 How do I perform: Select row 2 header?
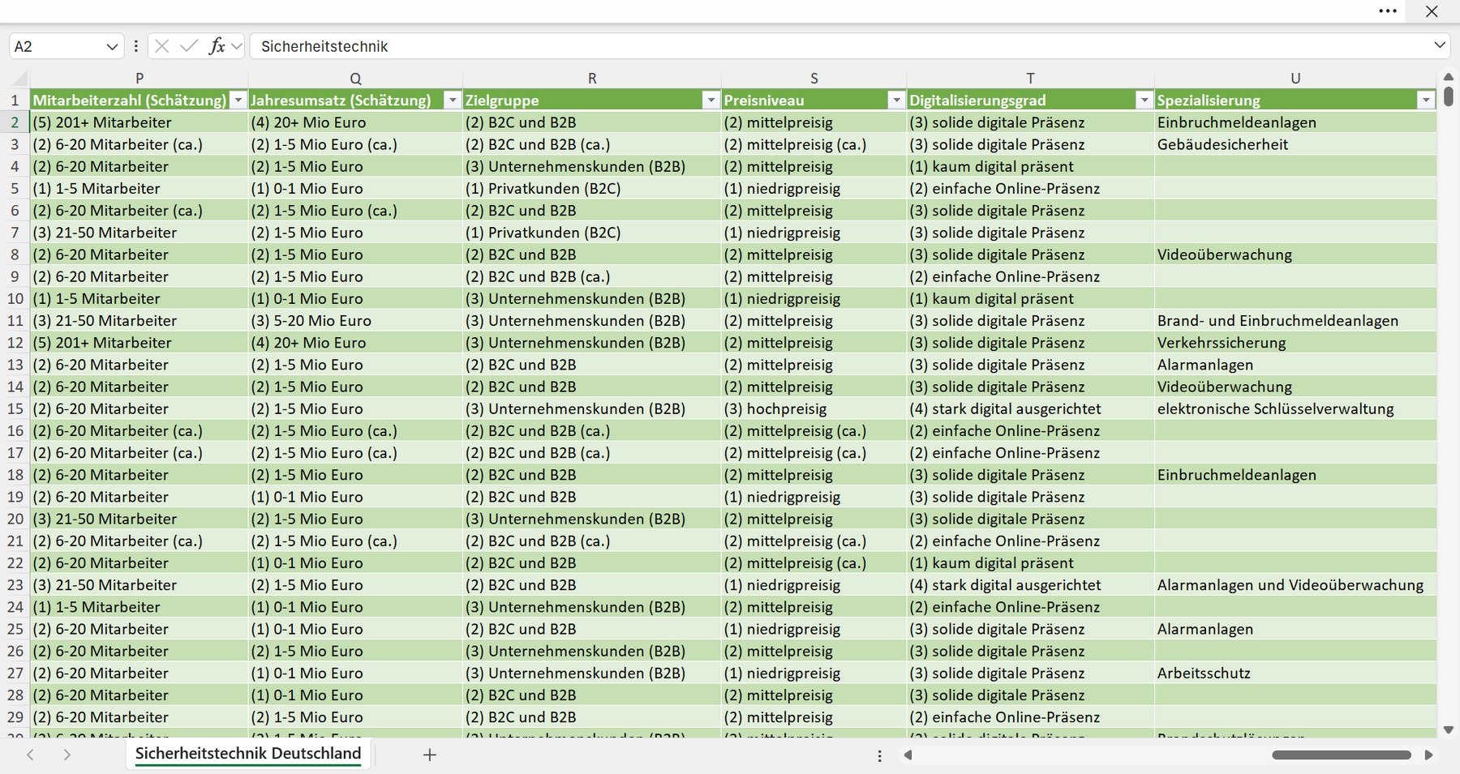[15, 122]
